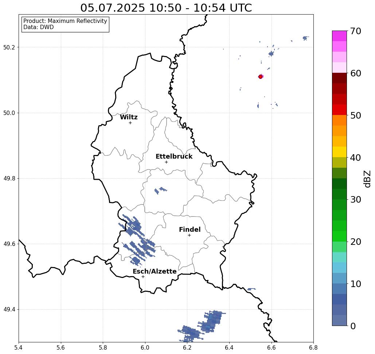Image resolution: width=375 pixels, height=354 pixels.
Task: Click the longitude tick label 5.4
Action: click(x=19, y=347)
